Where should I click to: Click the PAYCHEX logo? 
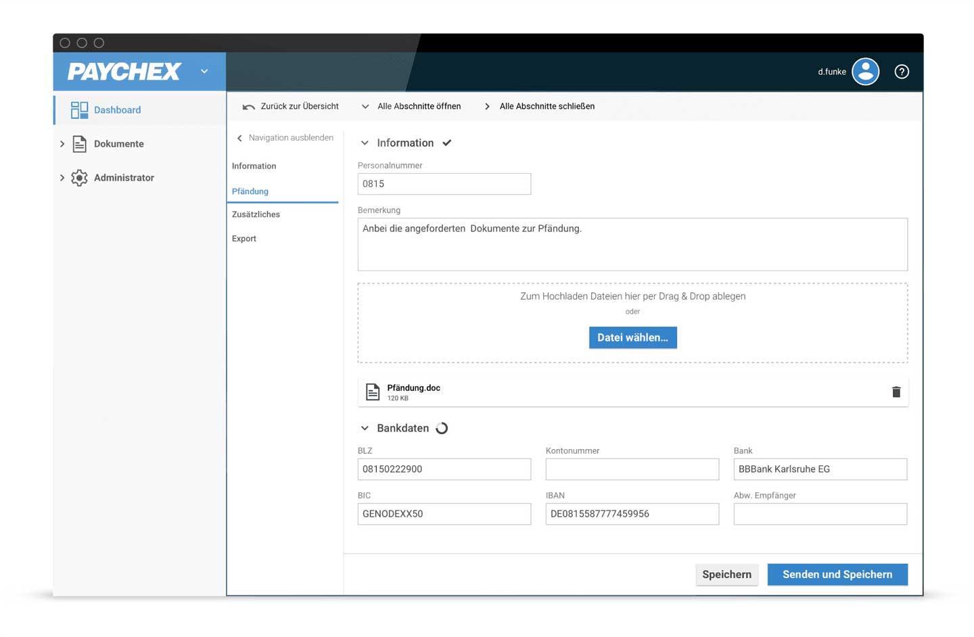(124, 72)
